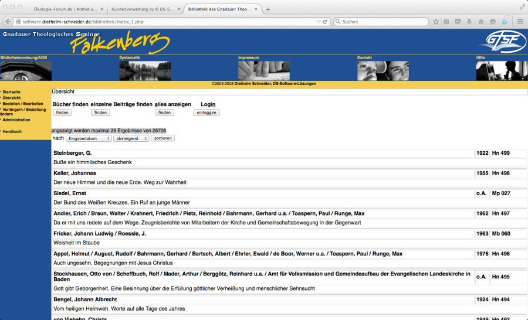528x320 pixels.
Task: Click signature Hn 499
Action: (x=501, y=153)
